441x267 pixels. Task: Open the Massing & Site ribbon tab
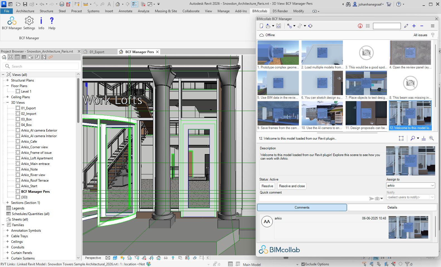click(x=166, y=11)
